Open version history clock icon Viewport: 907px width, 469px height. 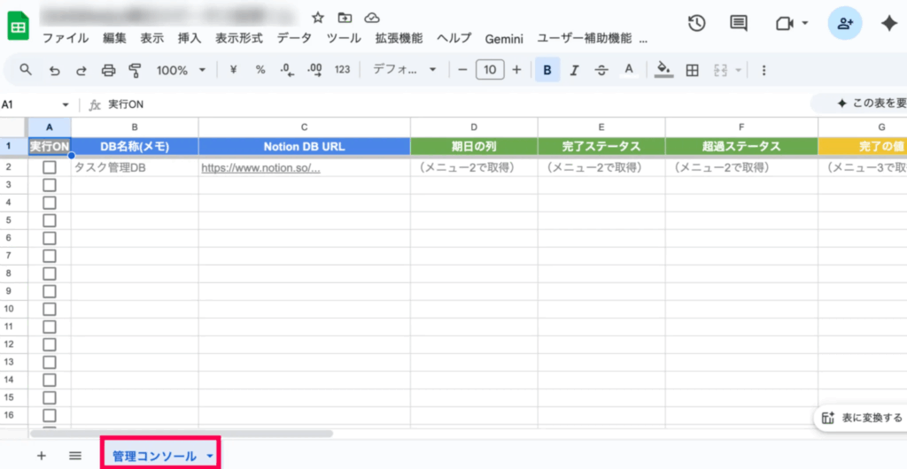pos(697,24)
